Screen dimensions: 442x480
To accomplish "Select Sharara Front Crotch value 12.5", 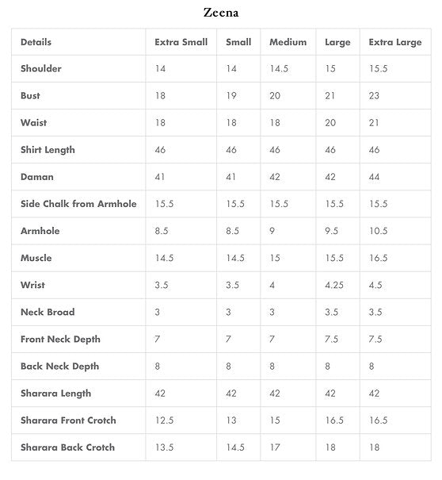I will pos(164,420).
